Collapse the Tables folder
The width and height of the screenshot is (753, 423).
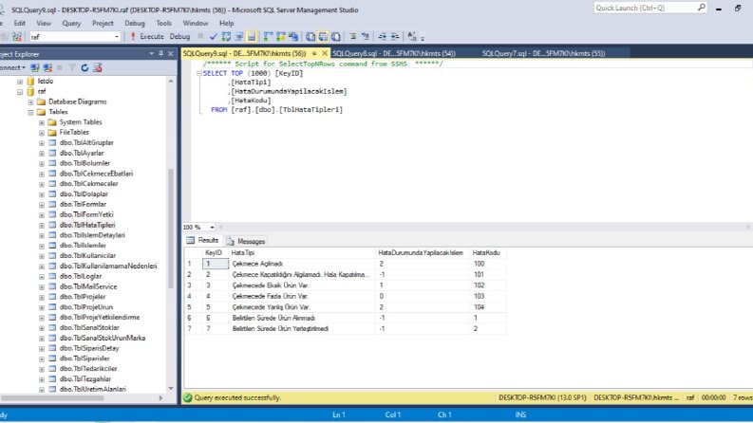pyautogui.click(x=30, y=112)
